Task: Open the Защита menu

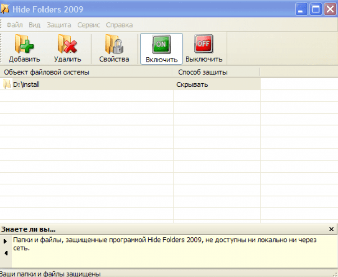Action: [59, 25]
